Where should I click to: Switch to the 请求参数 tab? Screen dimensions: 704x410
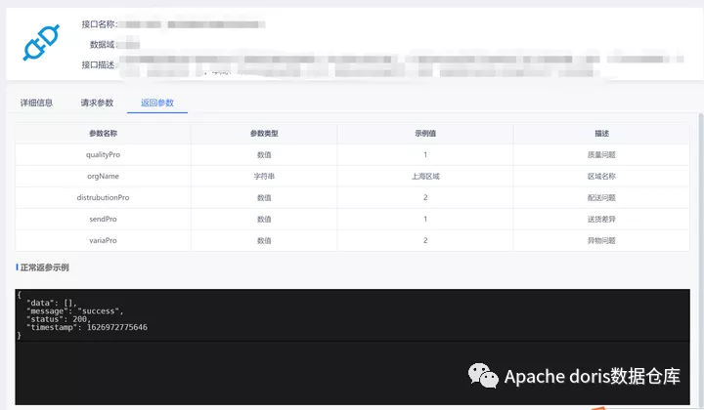[x=97, y=102]
